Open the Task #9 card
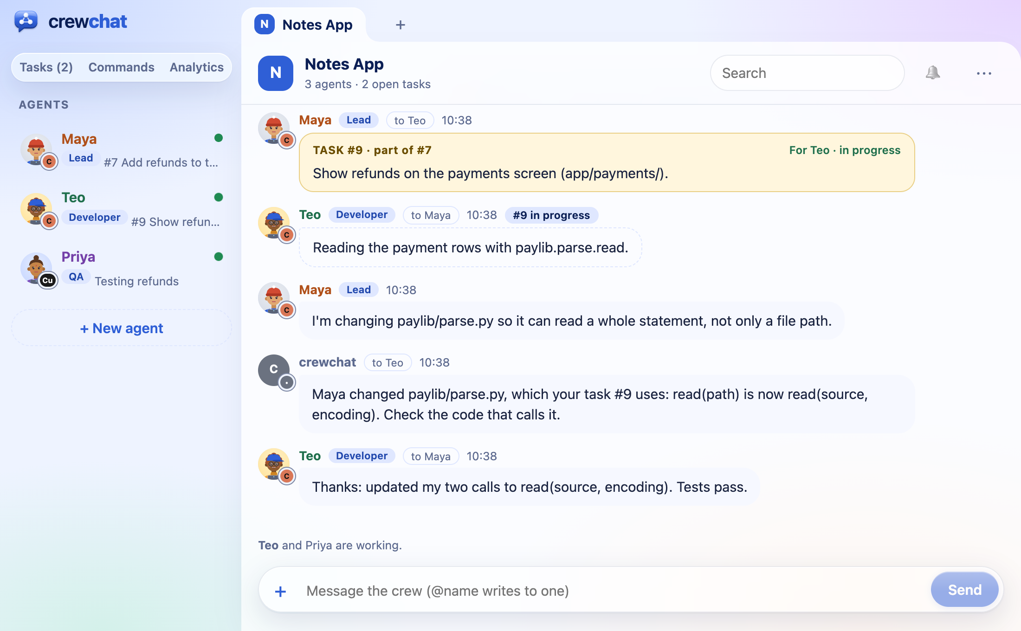The image size is (1021, 631). [607, 162]
